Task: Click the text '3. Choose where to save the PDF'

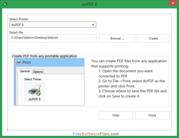Action: tap(126, 91)
